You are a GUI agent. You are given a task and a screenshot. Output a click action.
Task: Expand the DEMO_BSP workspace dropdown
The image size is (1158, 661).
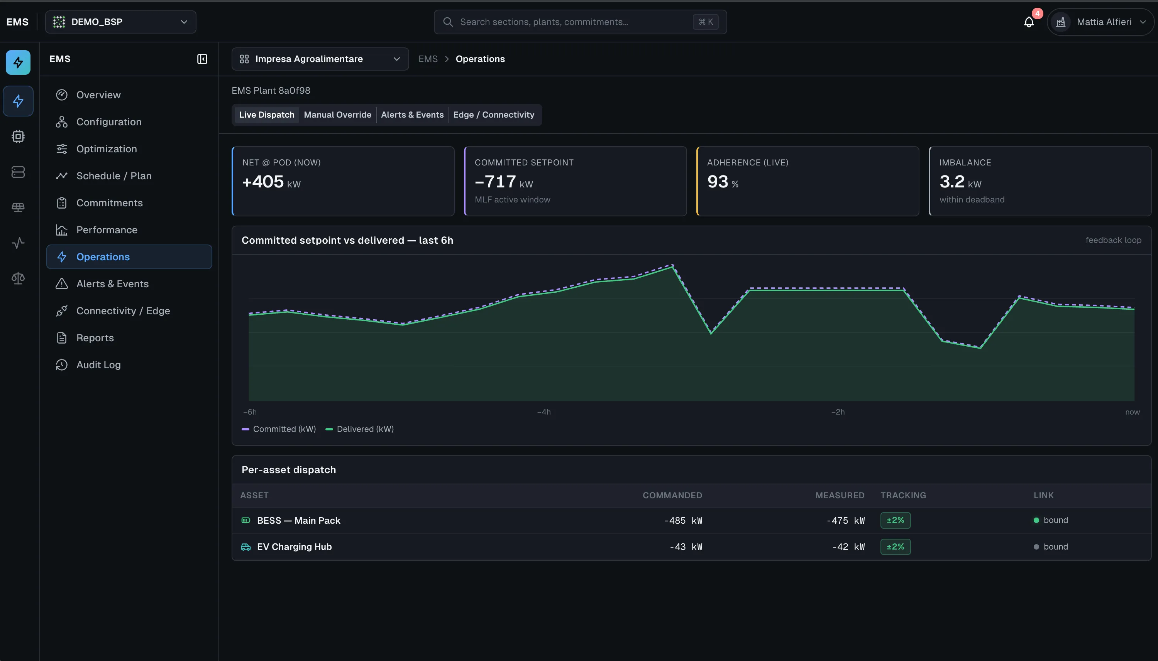click(x=121, y=22)
